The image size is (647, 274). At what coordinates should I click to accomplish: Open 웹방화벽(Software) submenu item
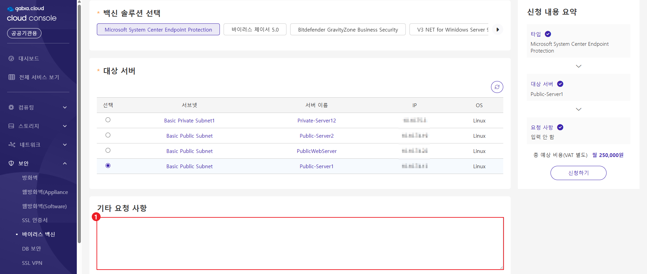coord(45,206)
